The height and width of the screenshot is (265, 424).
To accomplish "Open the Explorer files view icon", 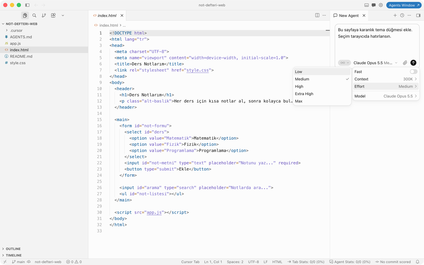I will pos(25,15).
